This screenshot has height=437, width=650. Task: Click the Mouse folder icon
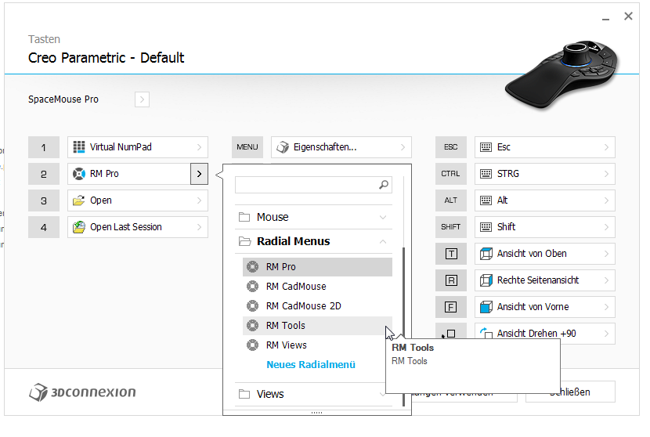click(x=244, y=217)
